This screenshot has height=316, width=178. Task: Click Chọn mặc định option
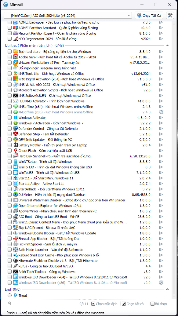coord(104,304)
